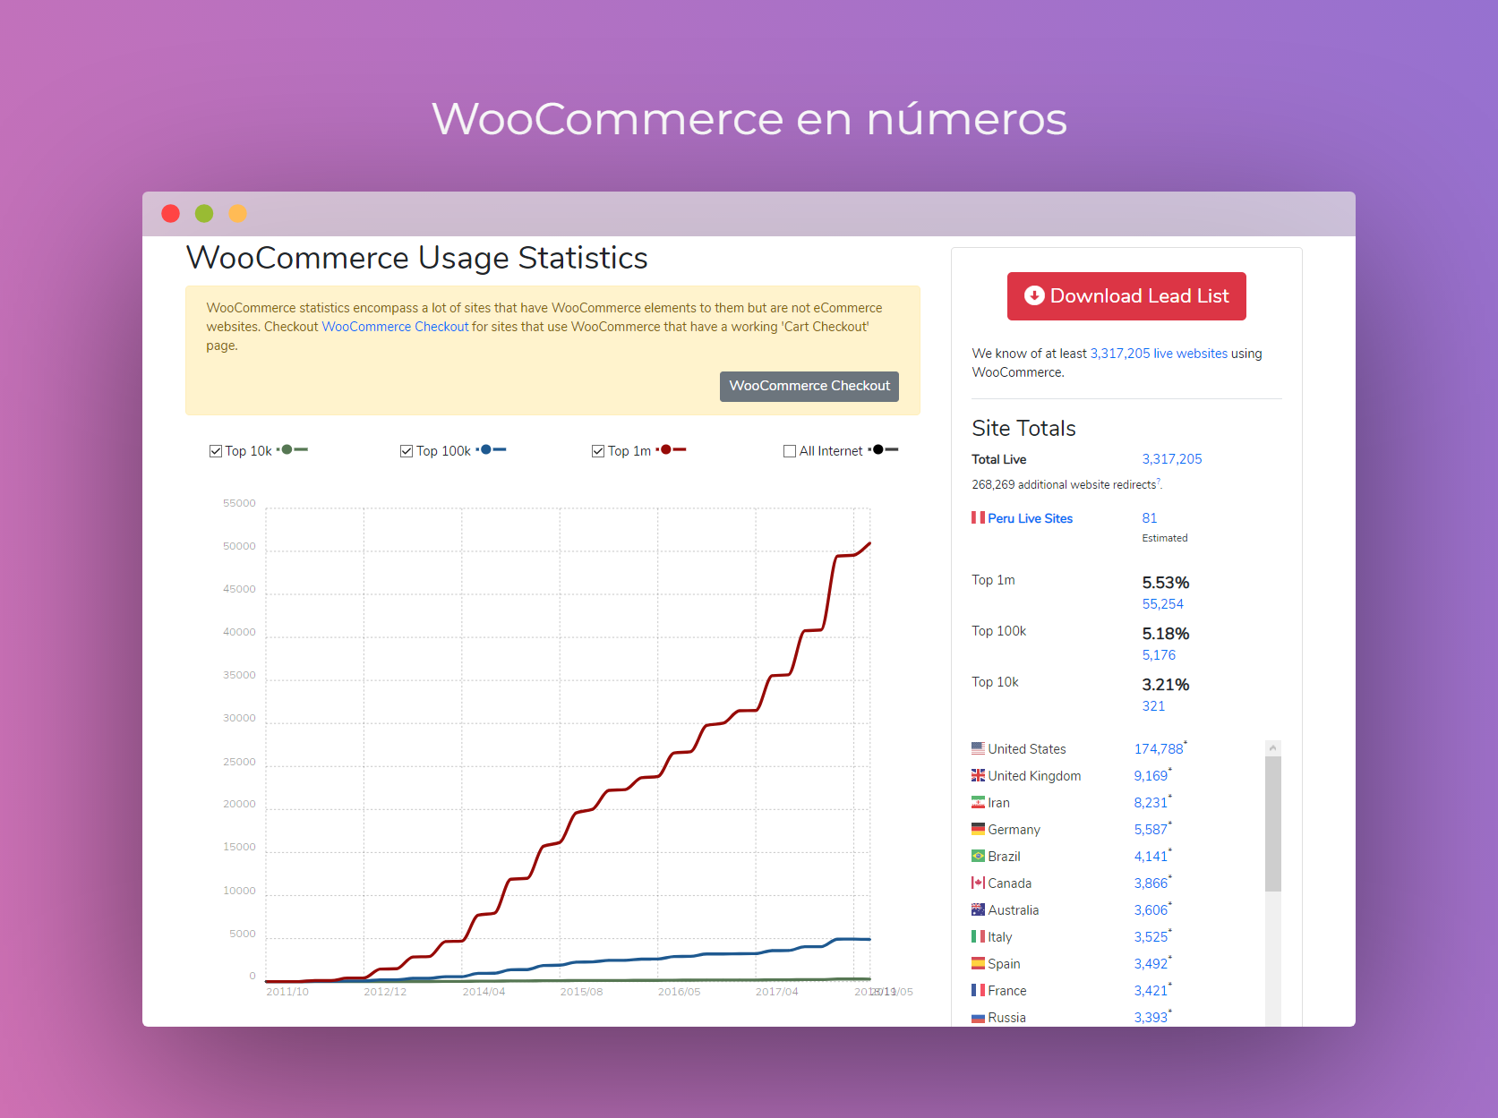1498x1118 pixels.
Task: Open the Canada count 3,866
Action: (x=1151, y=883)
